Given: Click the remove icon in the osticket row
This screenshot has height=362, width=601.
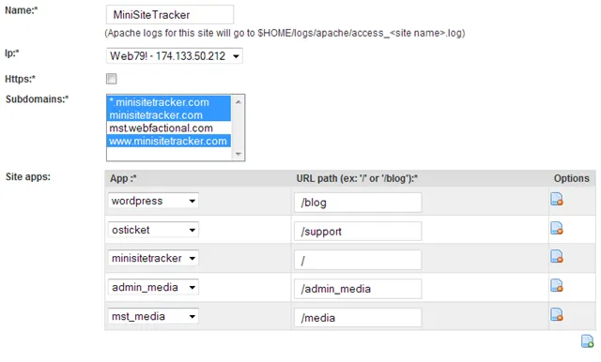Looking at the screenshot, I should (x=557, y=228).
